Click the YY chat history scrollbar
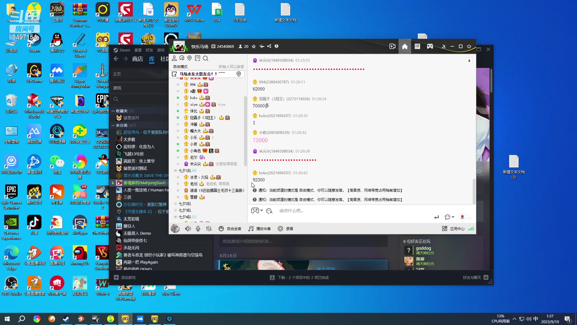The image size is (577, 325). (474, 191)
